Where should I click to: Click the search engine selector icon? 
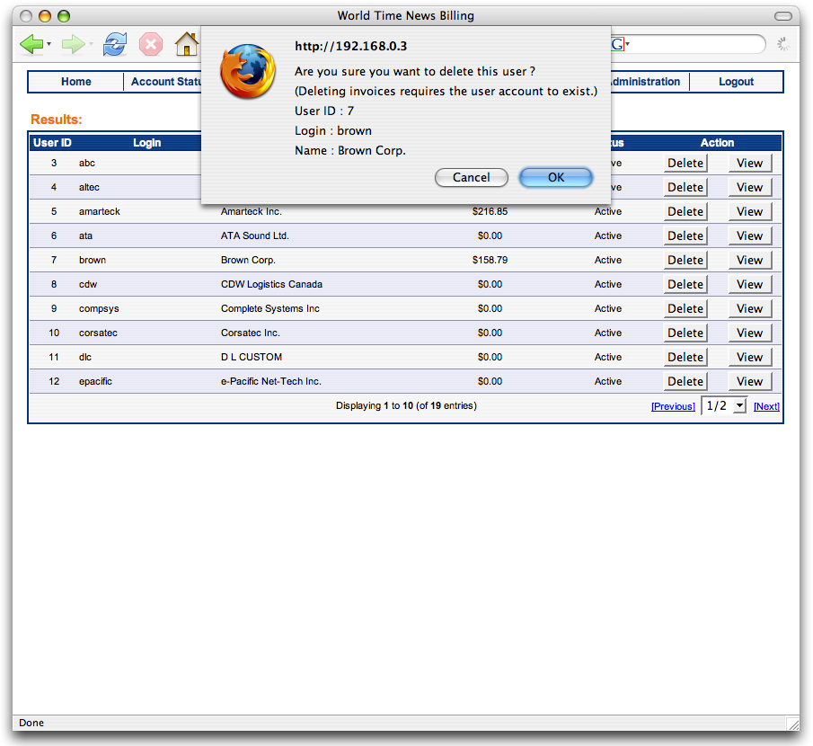point(620,44)
